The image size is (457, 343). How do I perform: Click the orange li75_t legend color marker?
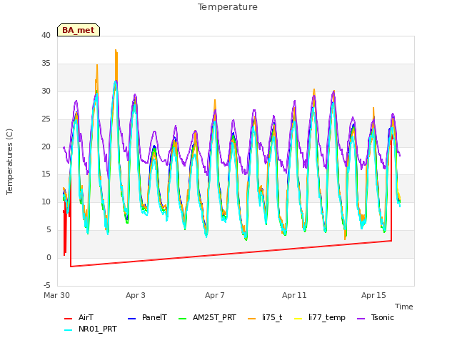coord(251,319)
